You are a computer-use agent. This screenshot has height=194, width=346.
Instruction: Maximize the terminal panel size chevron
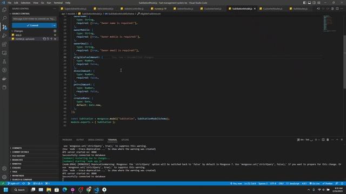pos(337,140)
